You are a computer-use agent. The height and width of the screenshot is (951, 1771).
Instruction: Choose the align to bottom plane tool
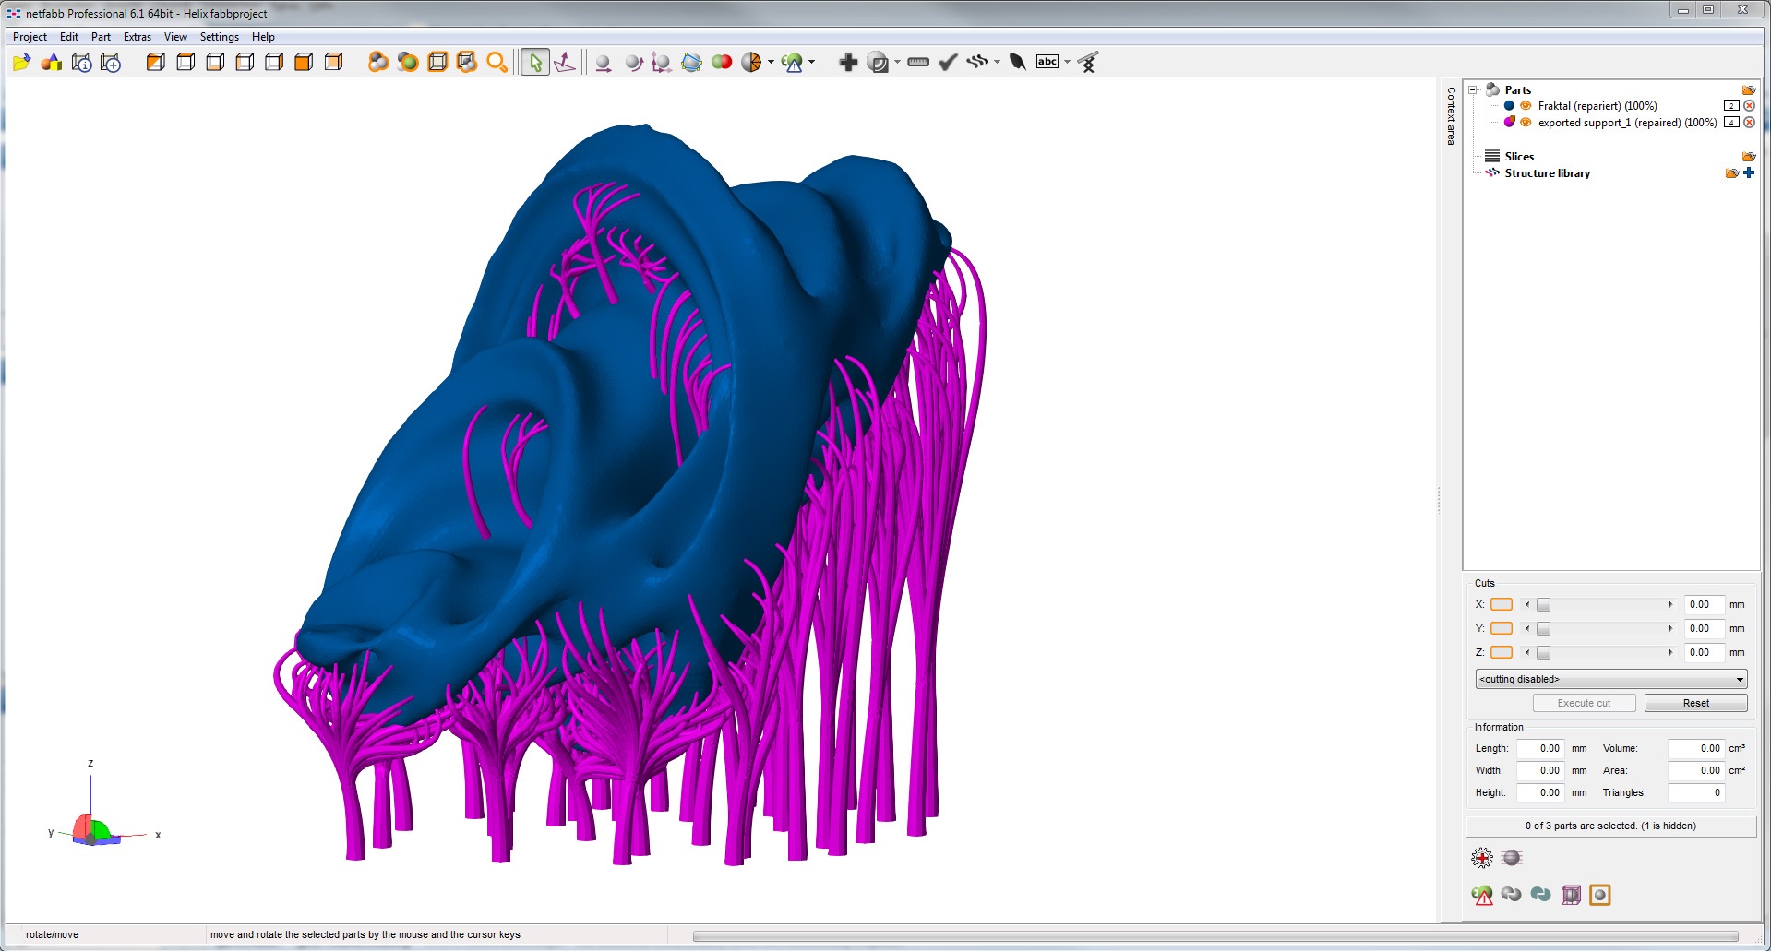pyautogui.click(x=565, y=62)
